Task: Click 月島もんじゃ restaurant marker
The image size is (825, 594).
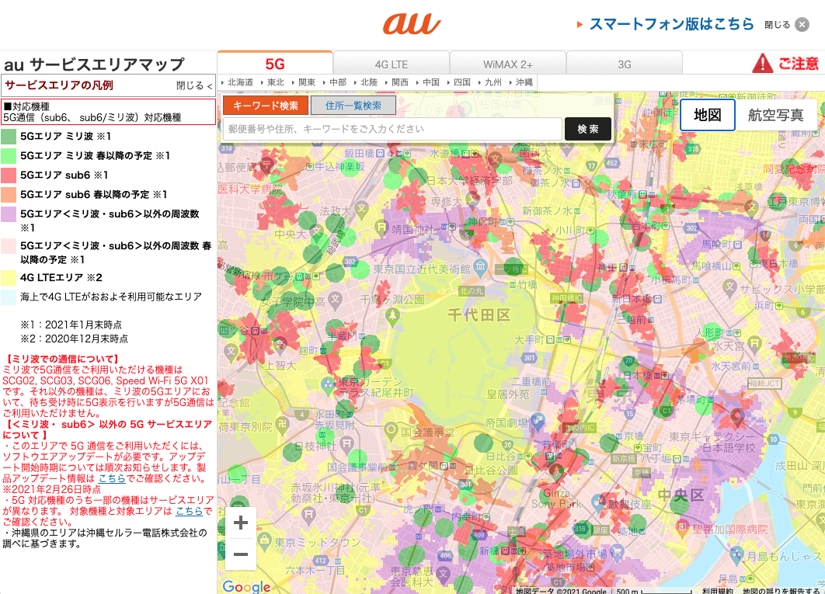Action: (736, 554)
